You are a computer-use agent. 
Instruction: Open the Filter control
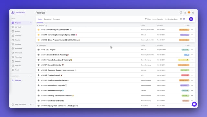(x=148, y=19)
